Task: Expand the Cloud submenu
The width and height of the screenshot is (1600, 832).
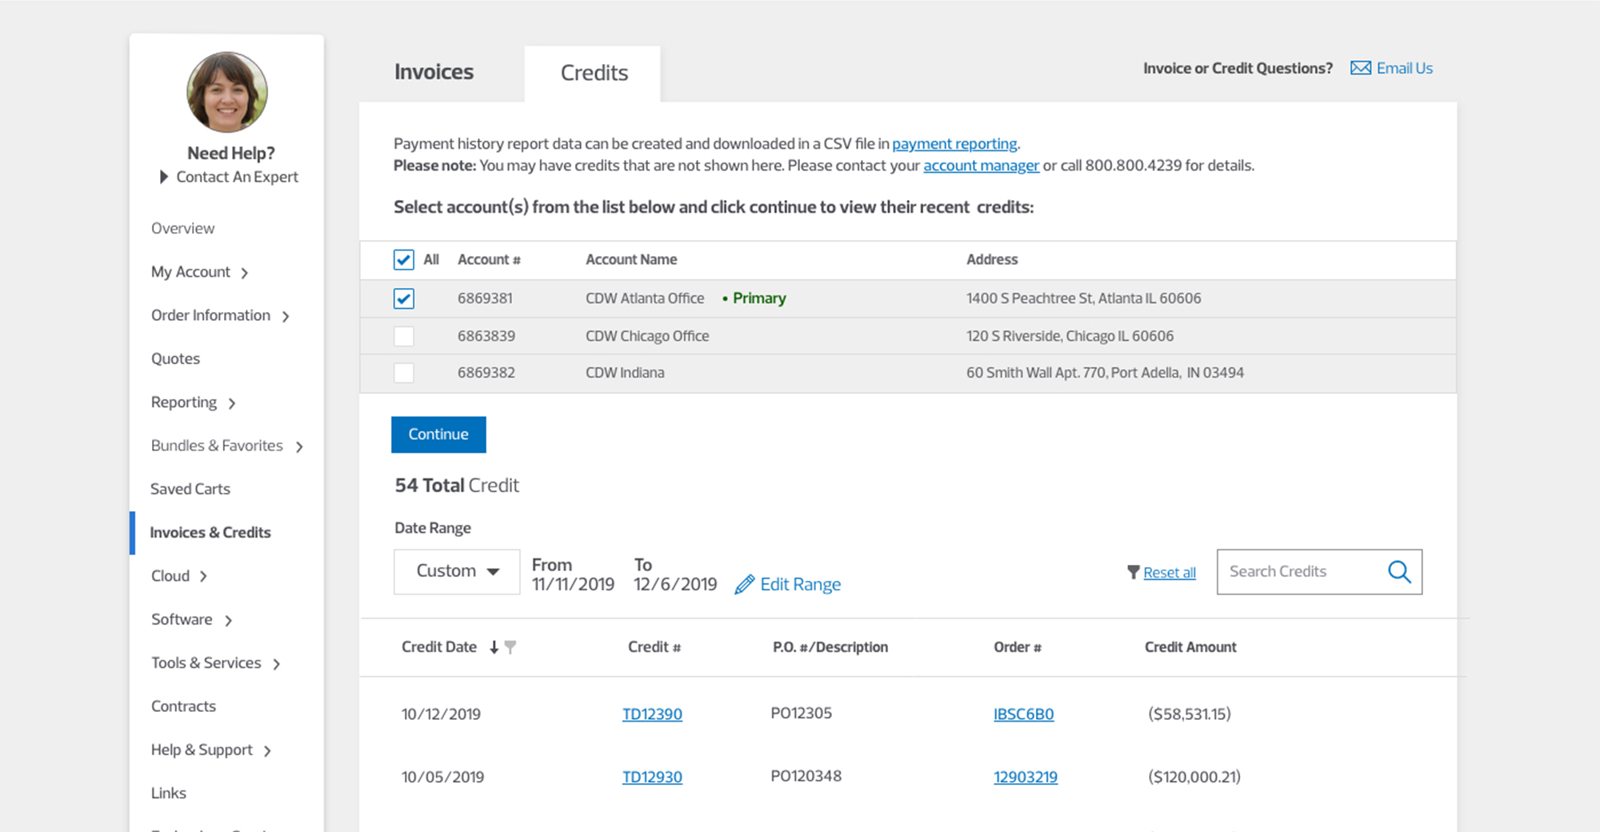Action: (x=203, y=576)
